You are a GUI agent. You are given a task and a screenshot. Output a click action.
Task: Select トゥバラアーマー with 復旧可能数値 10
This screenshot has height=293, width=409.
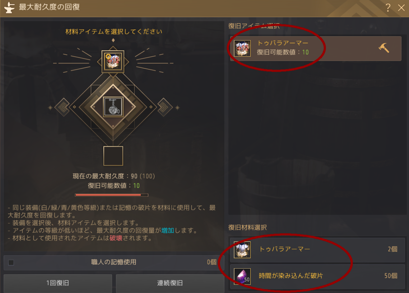316,48
